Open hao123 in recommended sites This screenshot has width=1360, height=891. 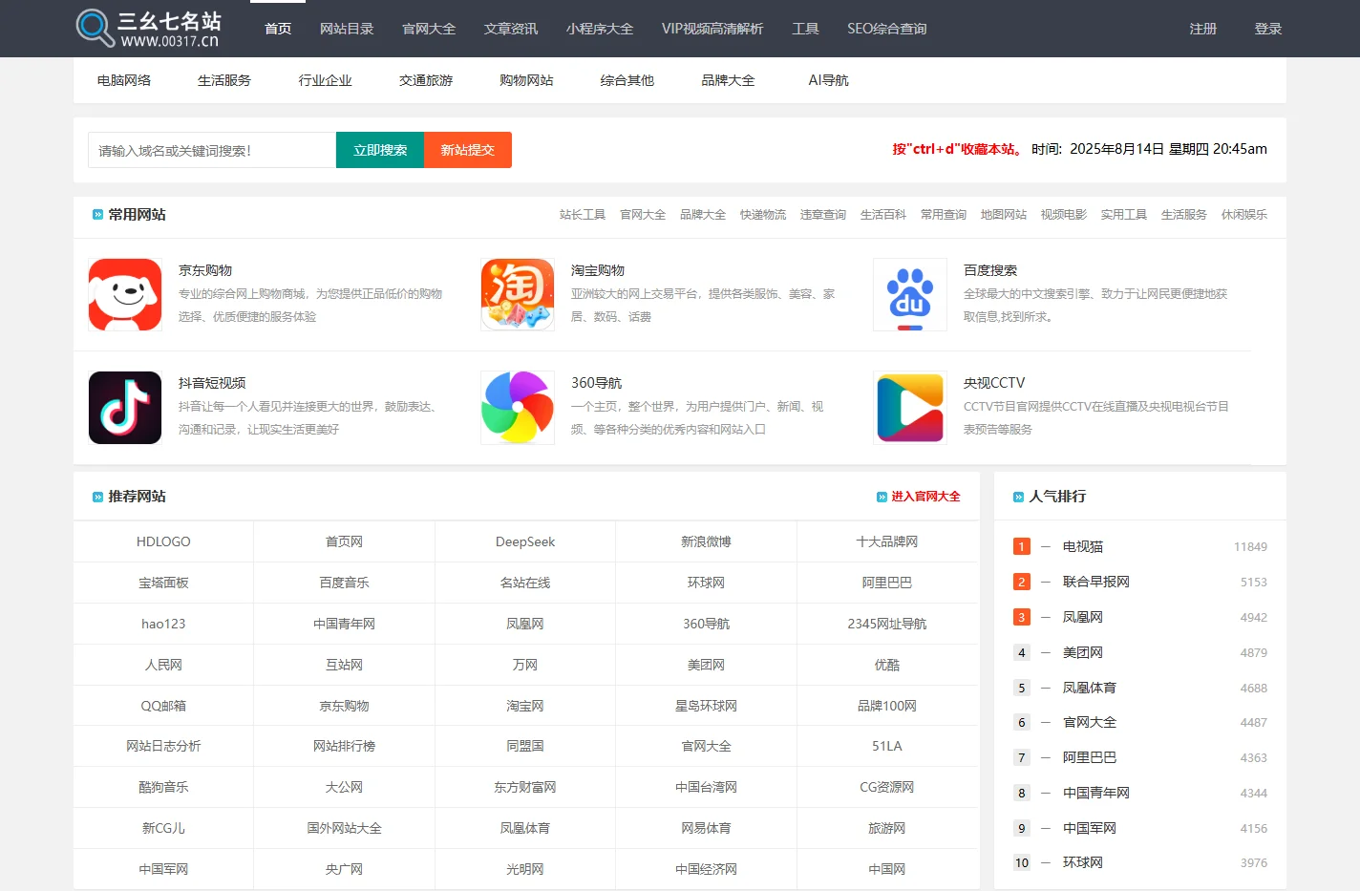click(163, 624)
